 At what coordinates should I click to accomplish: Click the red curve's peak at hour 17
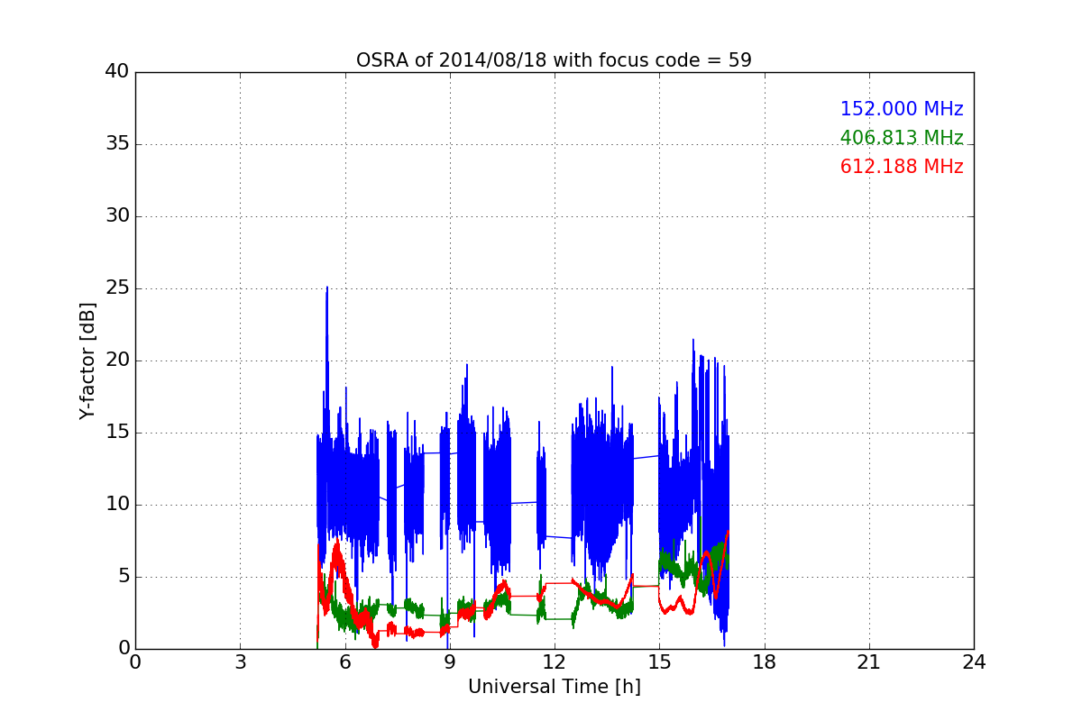(x=728, y=532)
